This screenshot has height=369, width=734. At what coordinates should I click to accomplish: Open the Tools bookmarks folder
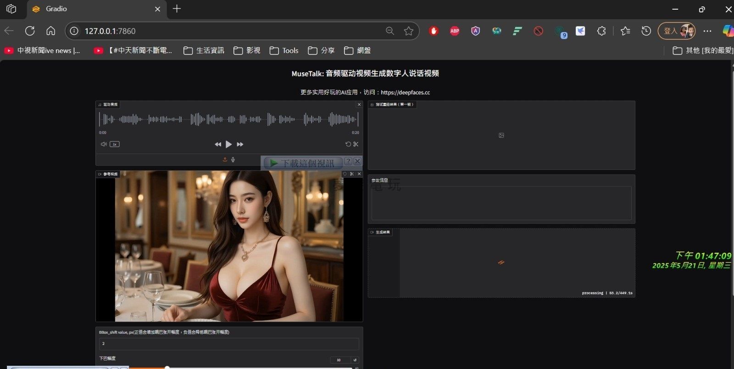pyautogui.click(x=284, y=50)
